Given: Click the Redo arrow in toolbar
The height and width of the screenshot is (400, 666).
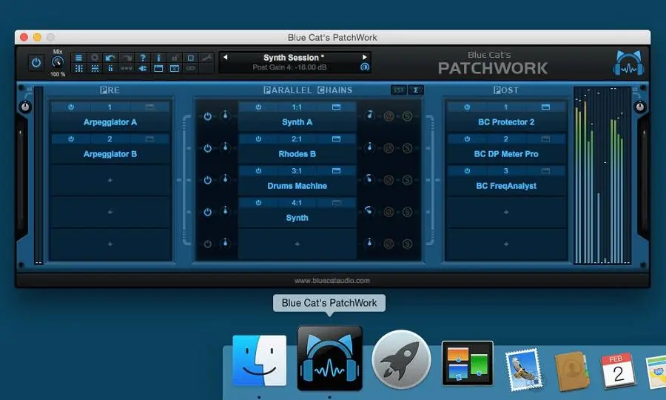Looking at the screenshot, I should (x=127, y=58).
